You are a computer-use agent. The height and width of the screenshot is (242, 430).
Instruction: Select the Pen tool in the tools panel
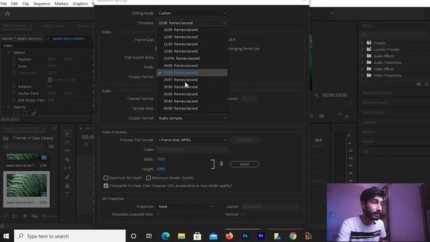(67, 177)
